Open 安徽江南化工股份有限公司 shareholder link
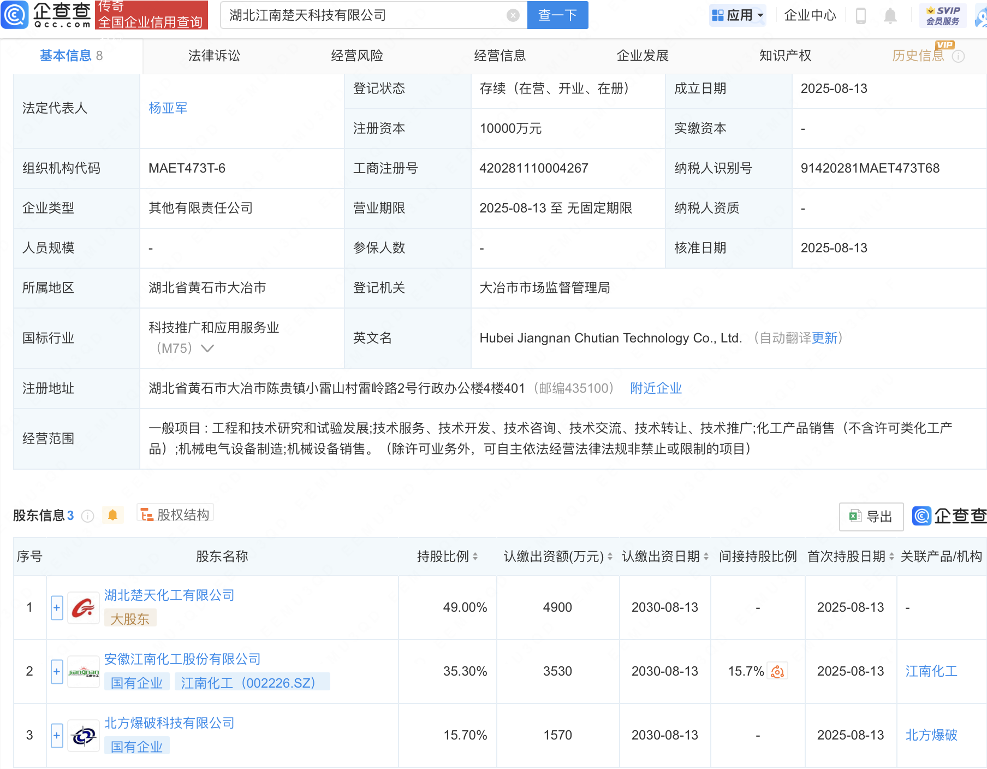The image size is (987, 769). point(182,659)
